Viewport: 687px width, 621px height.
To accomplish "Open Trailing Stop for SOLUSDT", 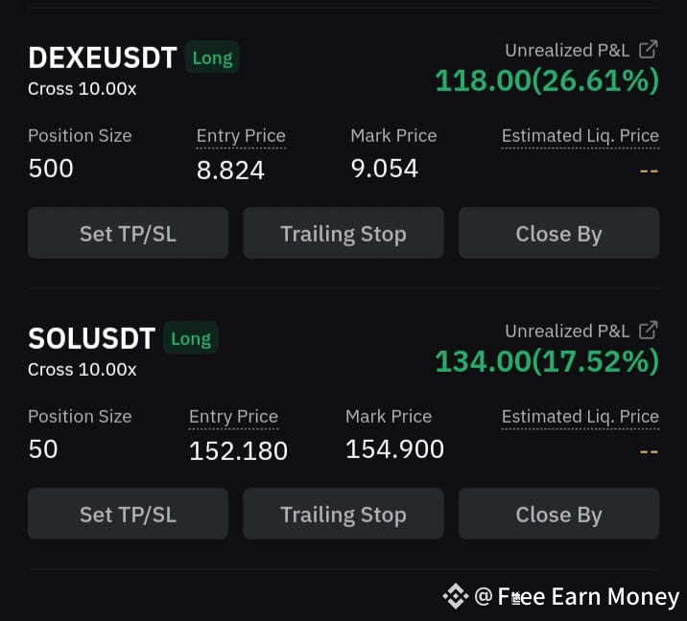I will pyautogui.click(x=343, y=514).
